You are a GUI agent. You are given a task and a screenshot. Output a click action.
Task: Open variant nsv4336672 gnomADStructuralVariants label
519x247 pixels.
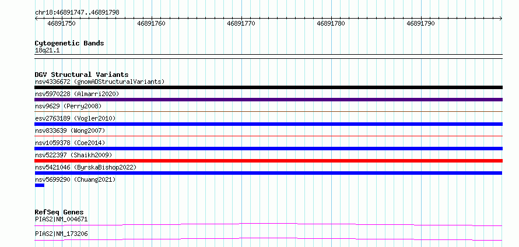point(100,82)
